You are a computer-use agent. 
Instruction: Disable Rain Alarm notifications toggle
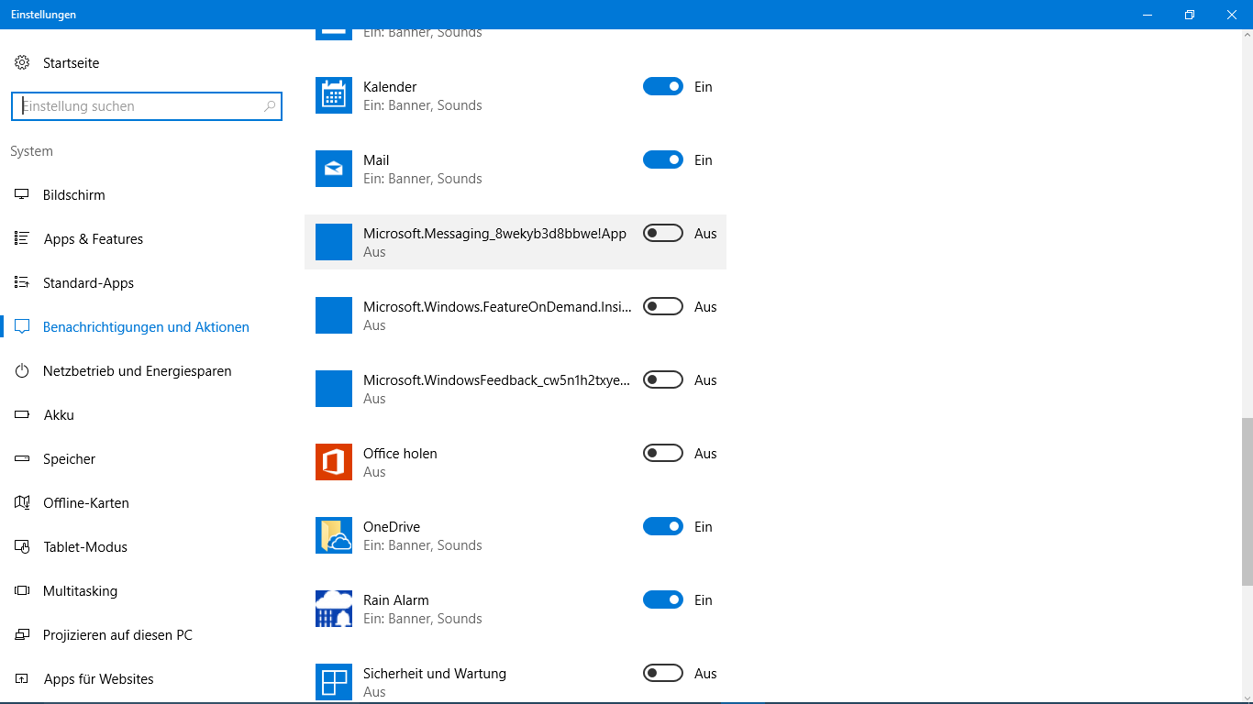663,599
